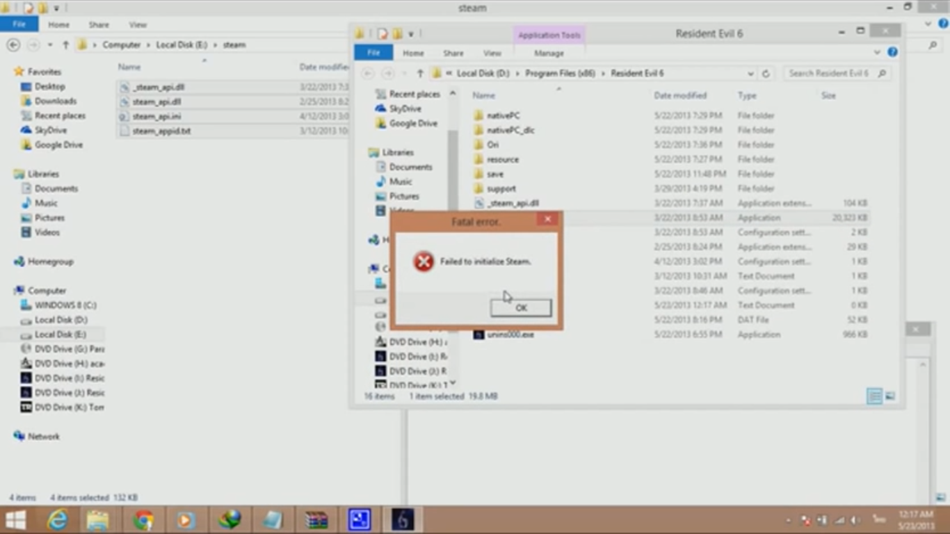This screenshot has width=950, height=534.
Task: Open the Manage tab under Application Tools
Action: tap(549, 53)
